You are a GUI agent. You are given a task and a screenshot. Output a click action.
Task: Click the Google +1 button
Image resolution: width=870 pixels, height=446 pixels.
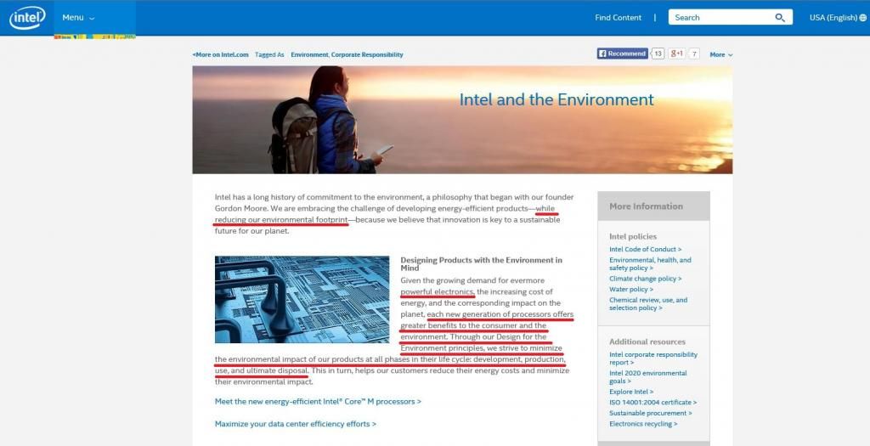tap(677, 54)
